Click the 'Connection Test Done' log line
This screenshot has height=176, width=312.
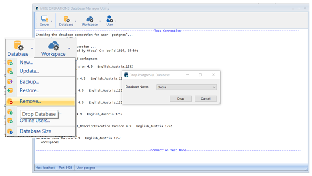click(x=168, y=150)
